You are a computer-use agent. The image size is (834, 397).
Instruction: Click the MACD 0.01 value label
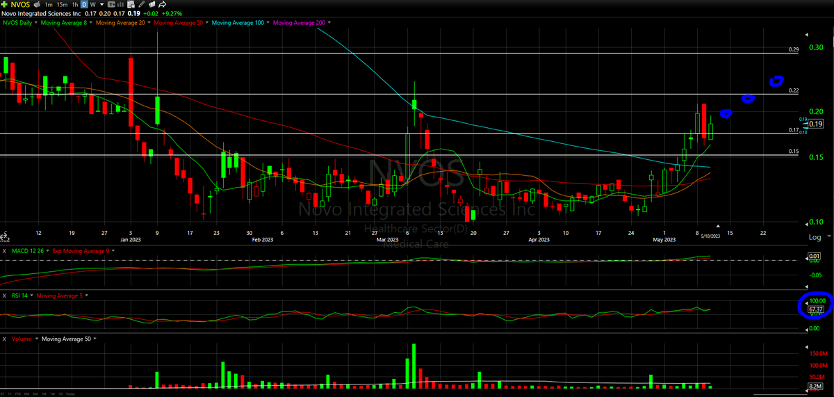816,257
